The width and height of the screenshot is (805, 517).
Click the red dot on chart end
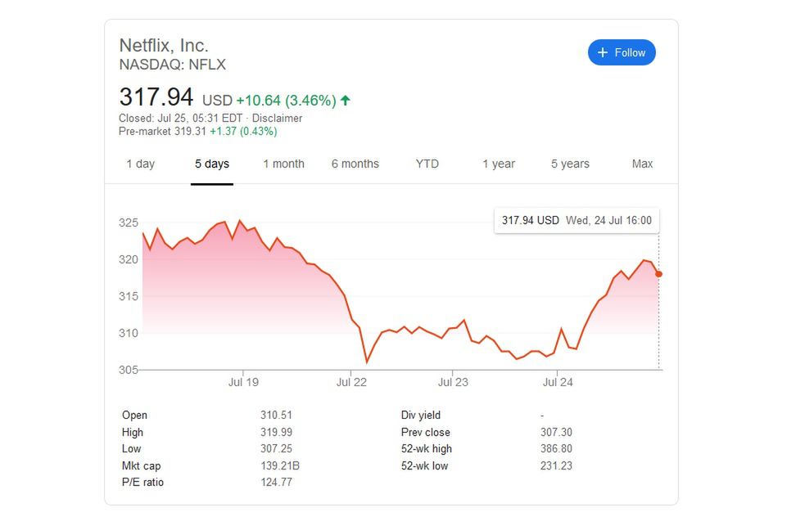659,274
